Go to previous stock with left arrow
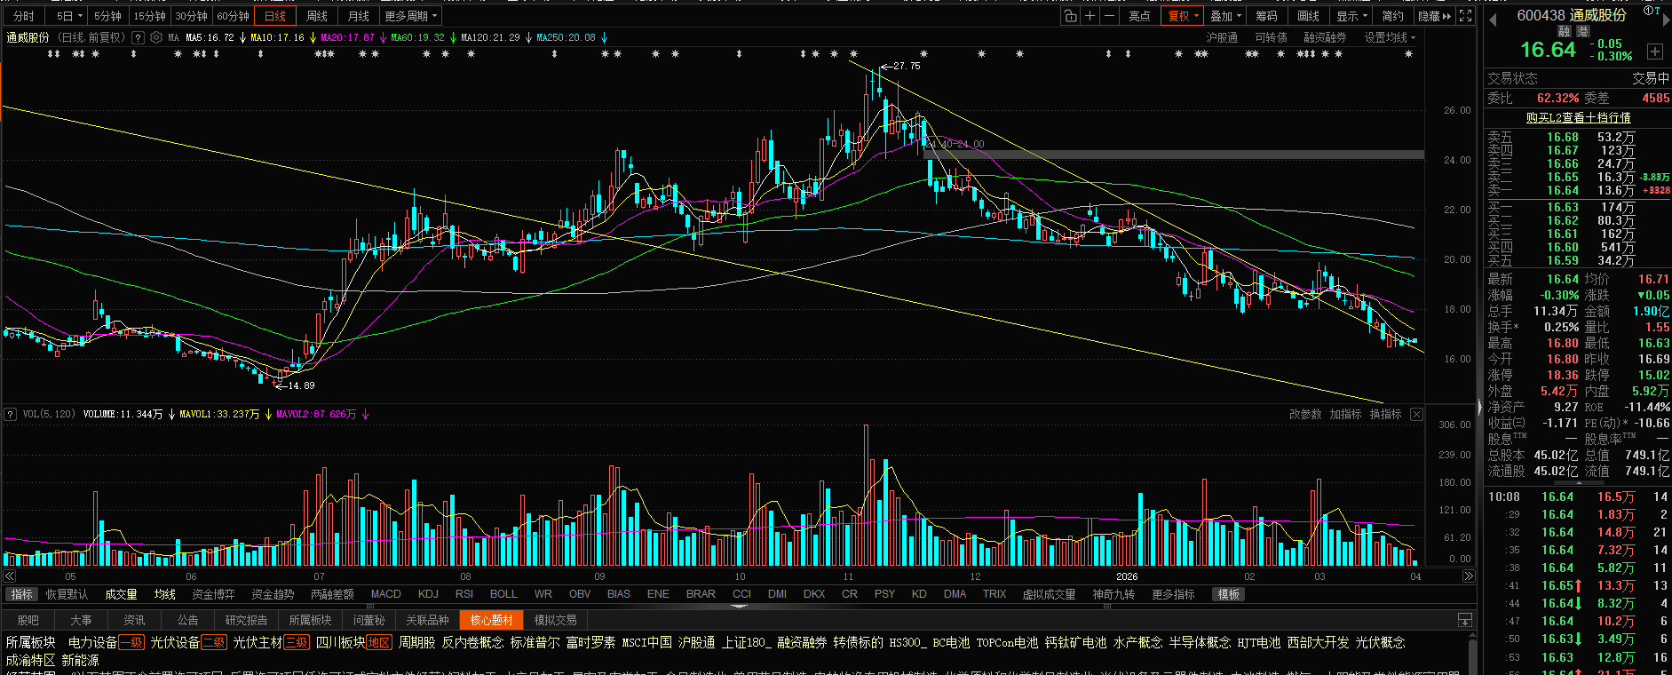 [x=1493, y=20]
